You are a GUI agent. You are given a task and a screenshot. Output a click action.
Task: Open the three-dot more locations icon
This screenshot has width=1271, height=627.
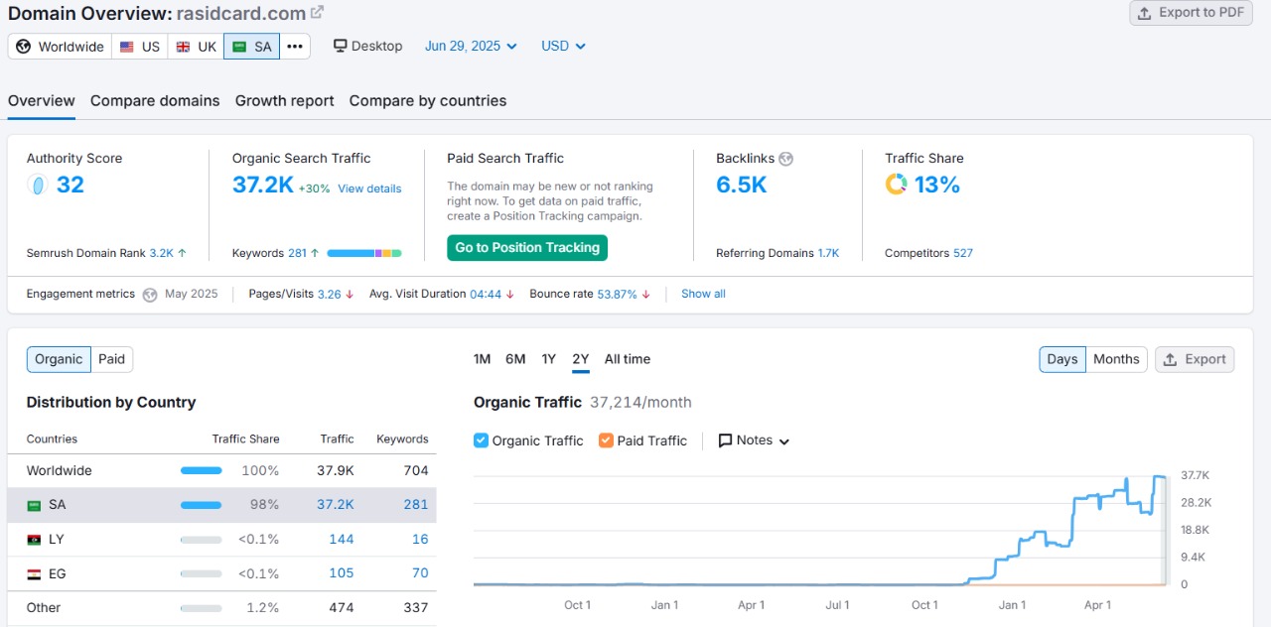[294, 46]
